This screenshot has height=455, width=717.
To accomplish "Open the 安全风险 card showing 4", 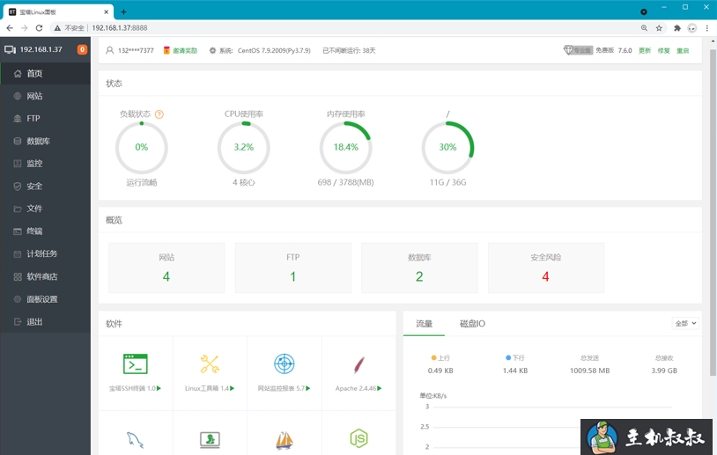I will tap(546, 268).
